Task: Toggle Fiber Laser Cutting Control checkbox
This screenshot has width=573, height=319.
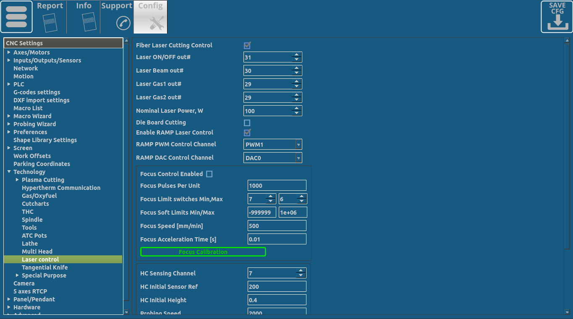Action: 247,45
